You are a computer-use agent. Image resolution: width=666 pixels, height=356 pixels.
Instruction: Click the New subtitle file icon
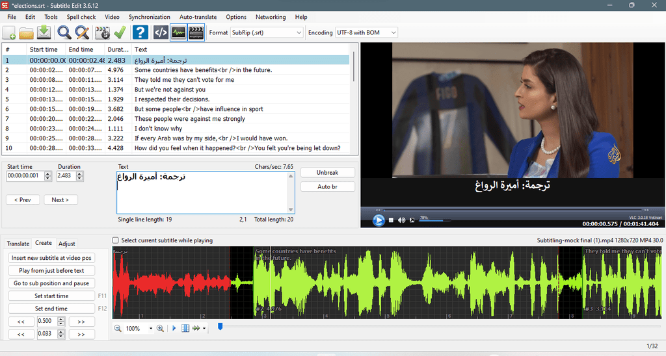pos(9,32)
